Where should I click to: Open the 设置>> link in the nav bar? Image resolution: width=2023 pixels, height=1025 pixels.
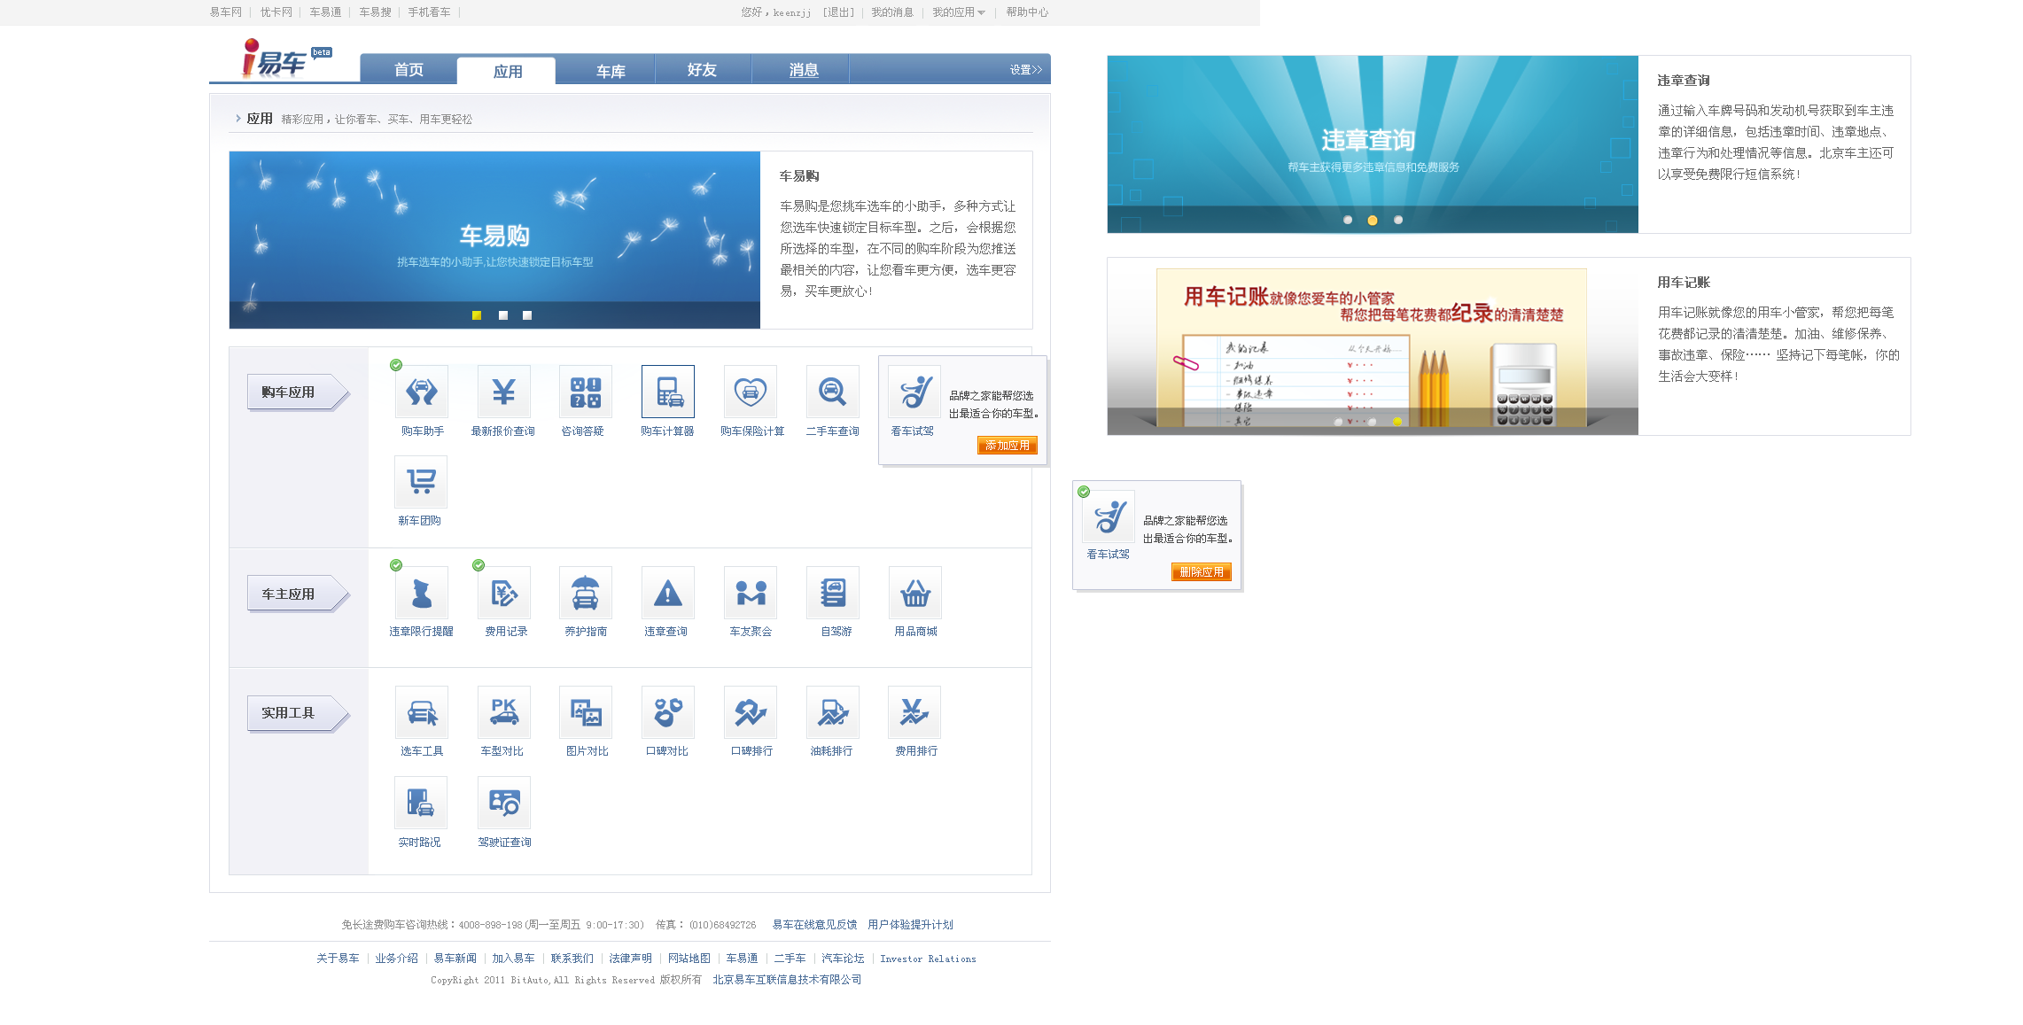[1025, 70]
